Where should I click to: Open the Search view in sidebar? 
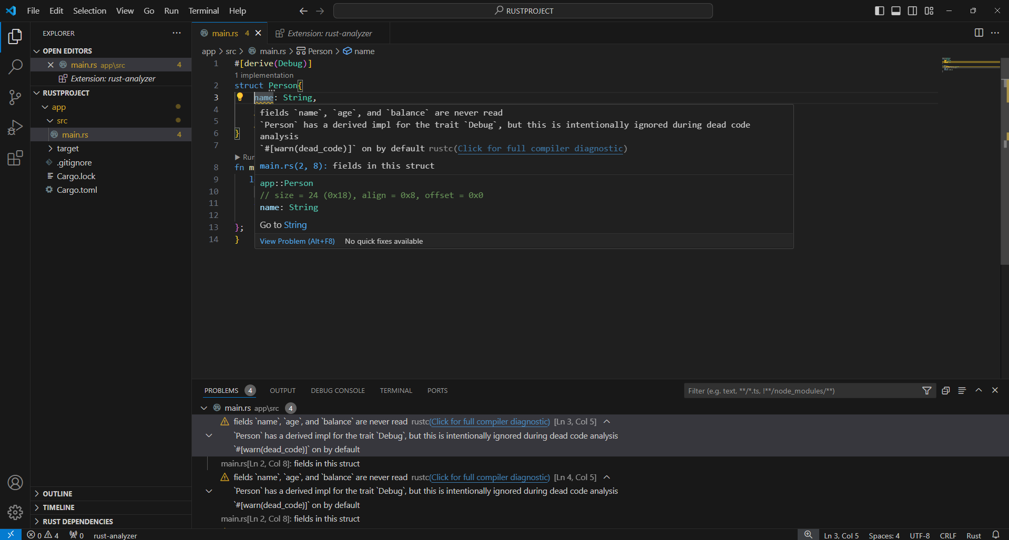click(x=15, y=67)
